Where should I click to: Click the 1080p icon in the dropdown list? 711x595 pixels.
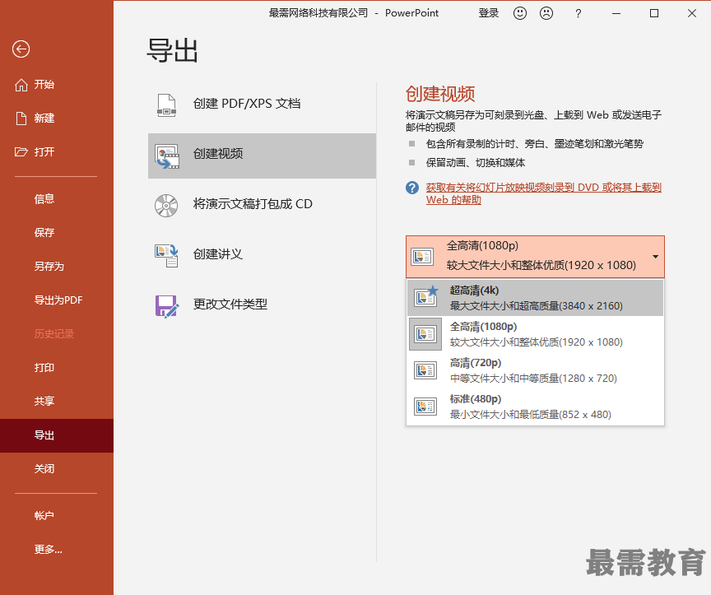425,334
